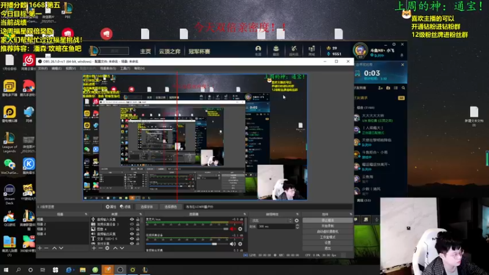Viewport: 489px width, 275px height.
Task: Search friends magnifier in League client
Action: pos(403,88)
